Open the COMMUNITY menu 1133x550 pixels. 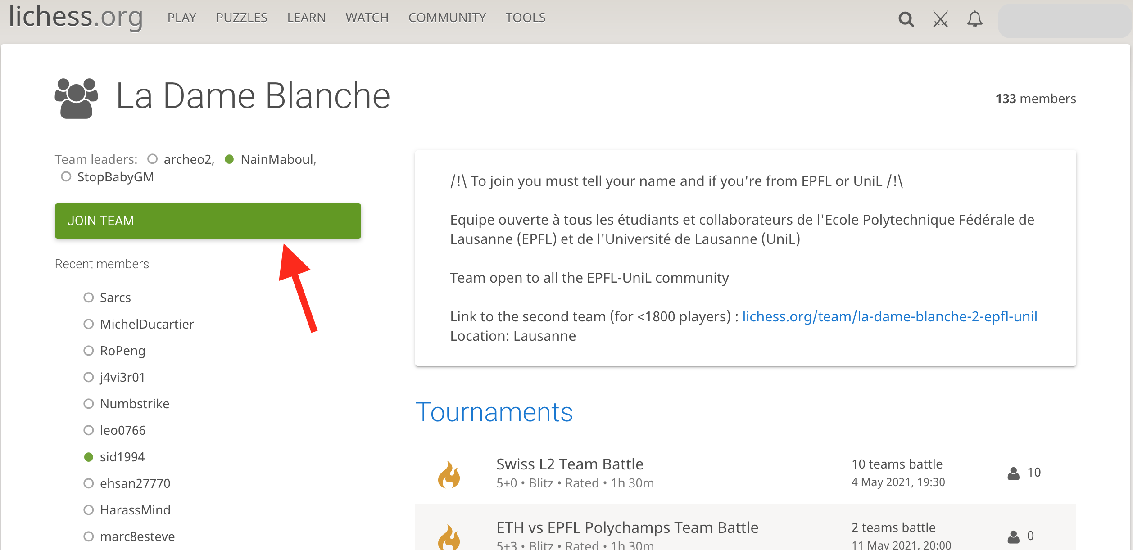tap(447, 18)
